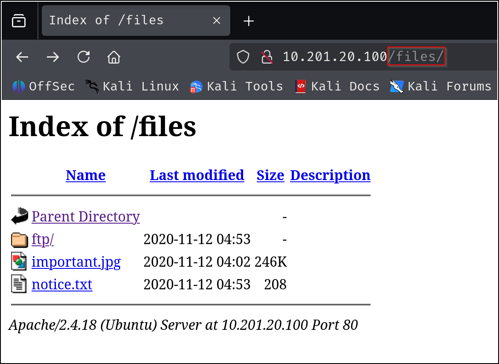The height and width of the screenshot is (364, 499).
Task: Open the important.jpg file link
Action: [x=76, y=262]
